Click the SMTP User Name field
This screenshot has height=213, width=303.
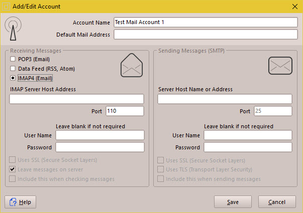pyautogui.click(x=248, y=135)
